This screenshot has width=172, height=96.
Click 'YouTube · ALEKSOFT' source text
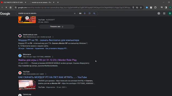[x=46, y=20]
